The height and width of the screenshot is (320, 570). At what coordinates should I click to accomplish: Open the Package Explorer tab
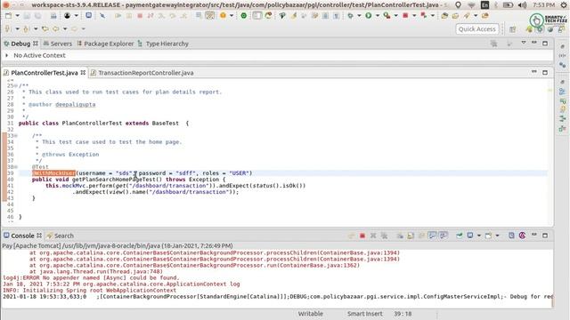coord(105,44)
